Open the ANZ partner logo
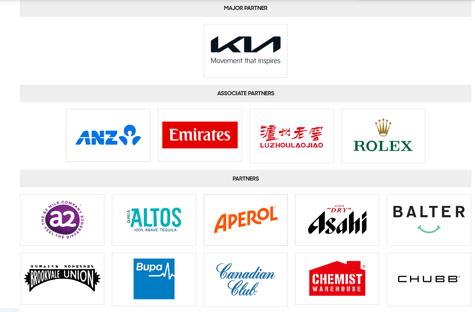475x312 pixels. pos(108,136)
